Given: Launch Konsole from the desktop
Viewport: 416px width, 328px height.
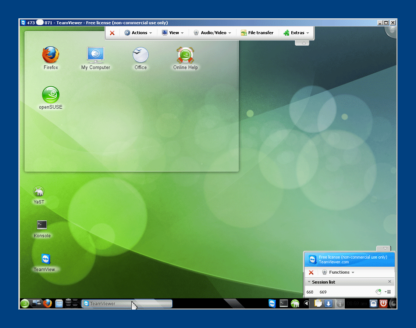Looking at the screenshot, I should (42, 229).
